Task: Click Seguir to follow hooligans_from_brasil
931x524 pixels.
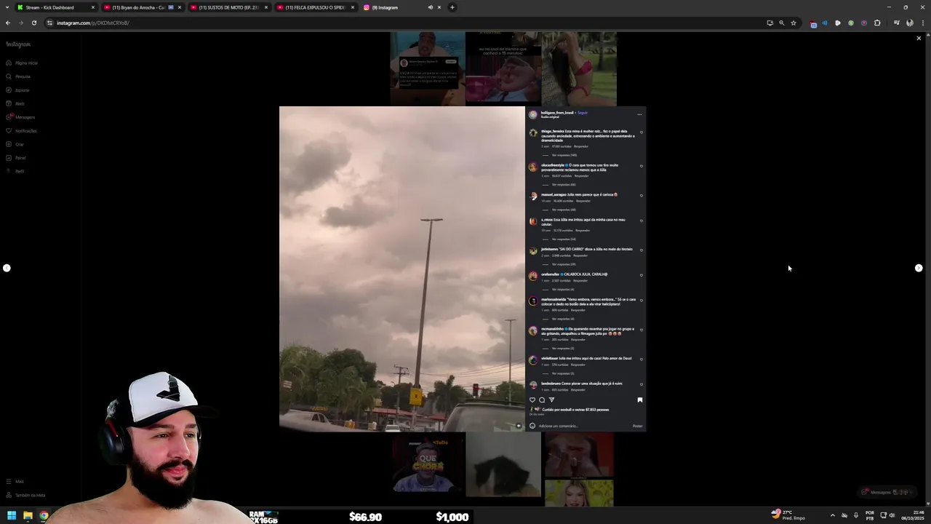Action: [583, 113]
